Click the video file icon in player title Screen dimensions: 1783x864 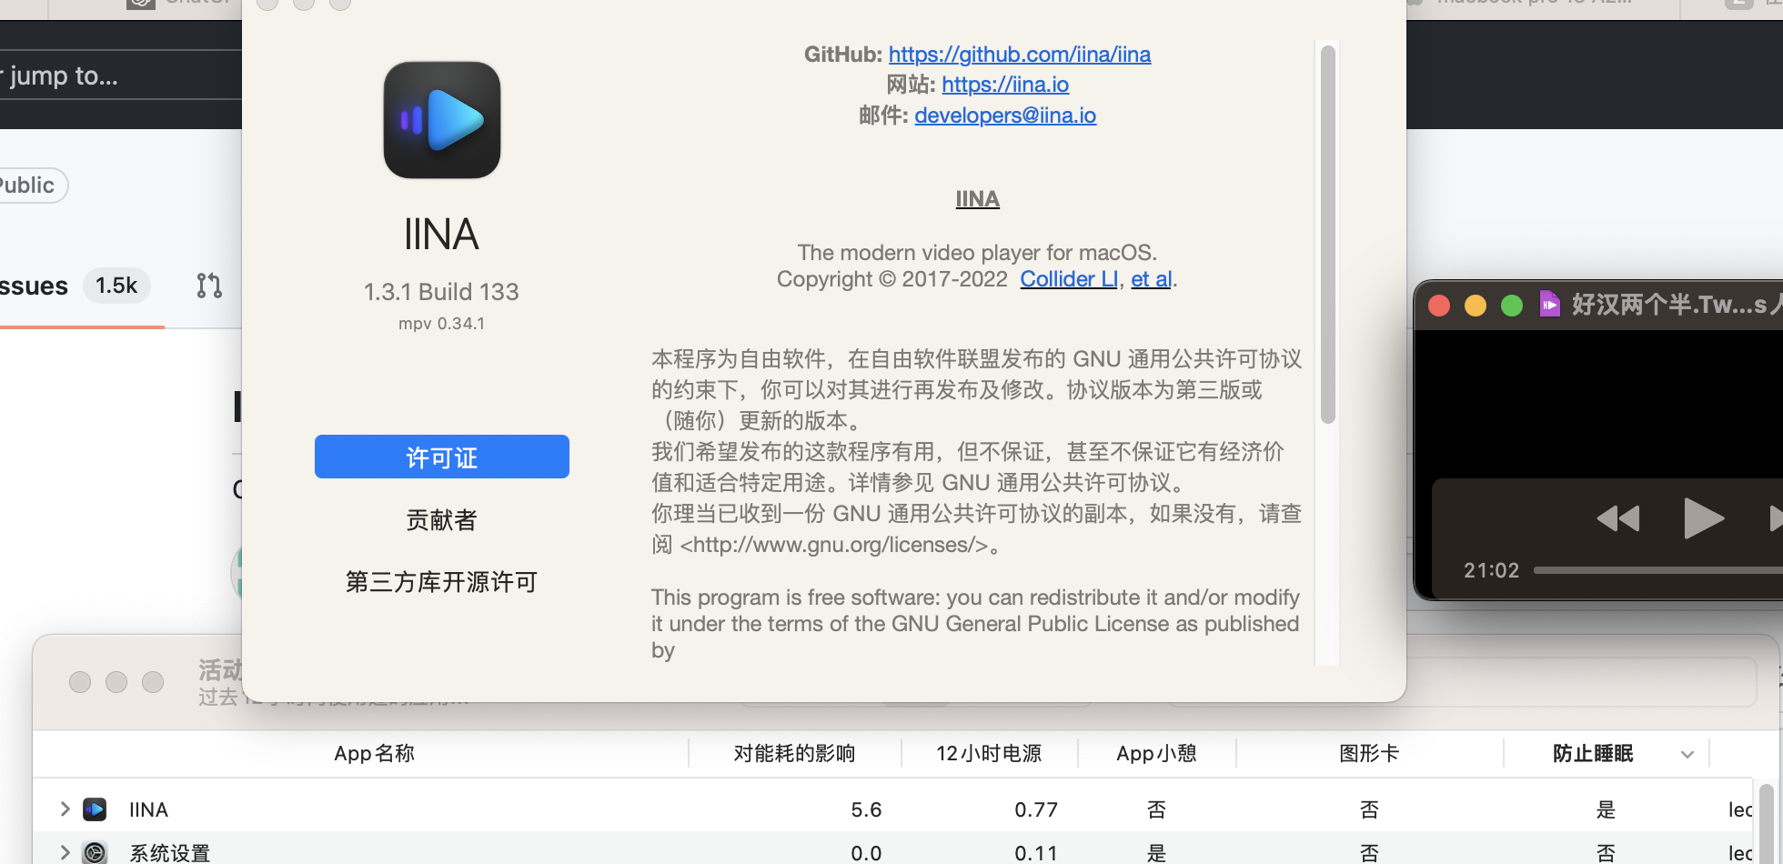point(1550,303)
